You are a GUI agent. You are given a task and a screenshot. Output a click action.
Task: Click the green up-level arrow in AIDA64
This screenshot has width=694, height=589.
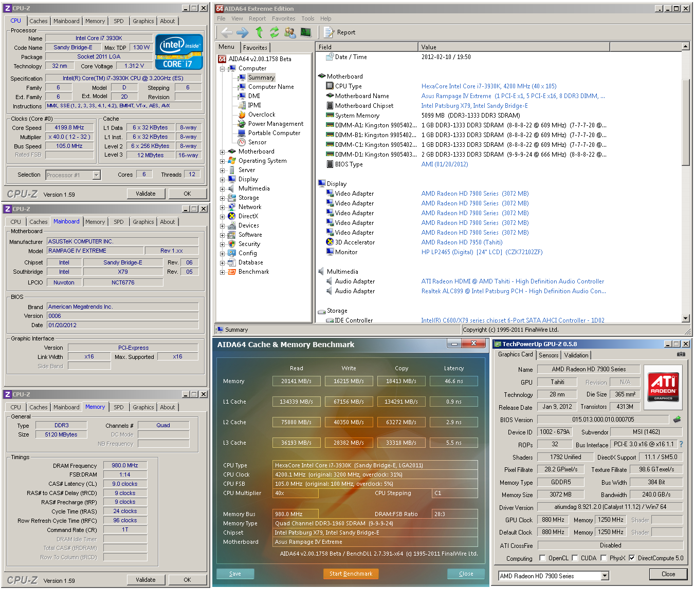pos(259,32)
